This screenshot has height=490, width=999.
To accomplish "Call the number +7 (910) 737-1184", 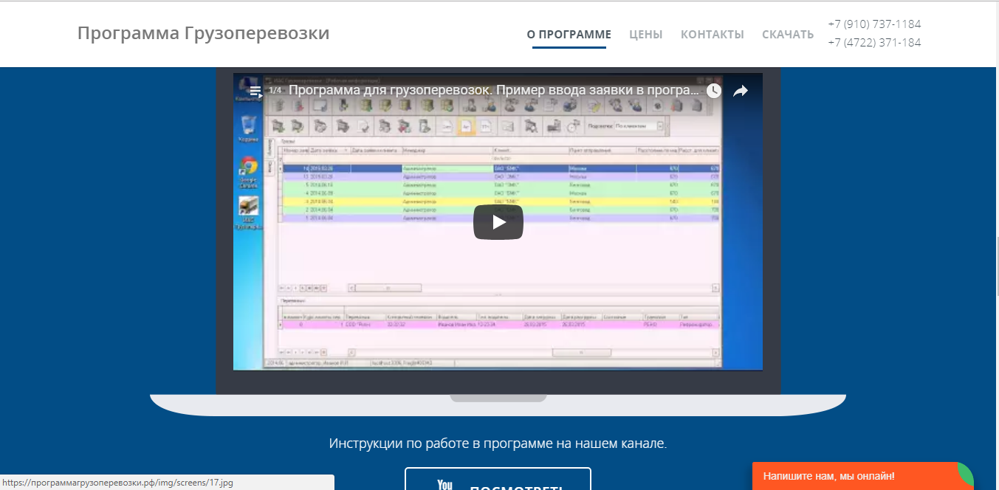I will pyautogui.click(x=873, y=24).
